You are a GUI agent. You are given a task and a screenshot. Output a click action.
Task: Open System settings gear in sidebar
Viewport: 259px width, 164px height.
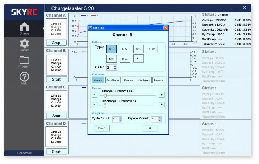[x=24, y=45]
